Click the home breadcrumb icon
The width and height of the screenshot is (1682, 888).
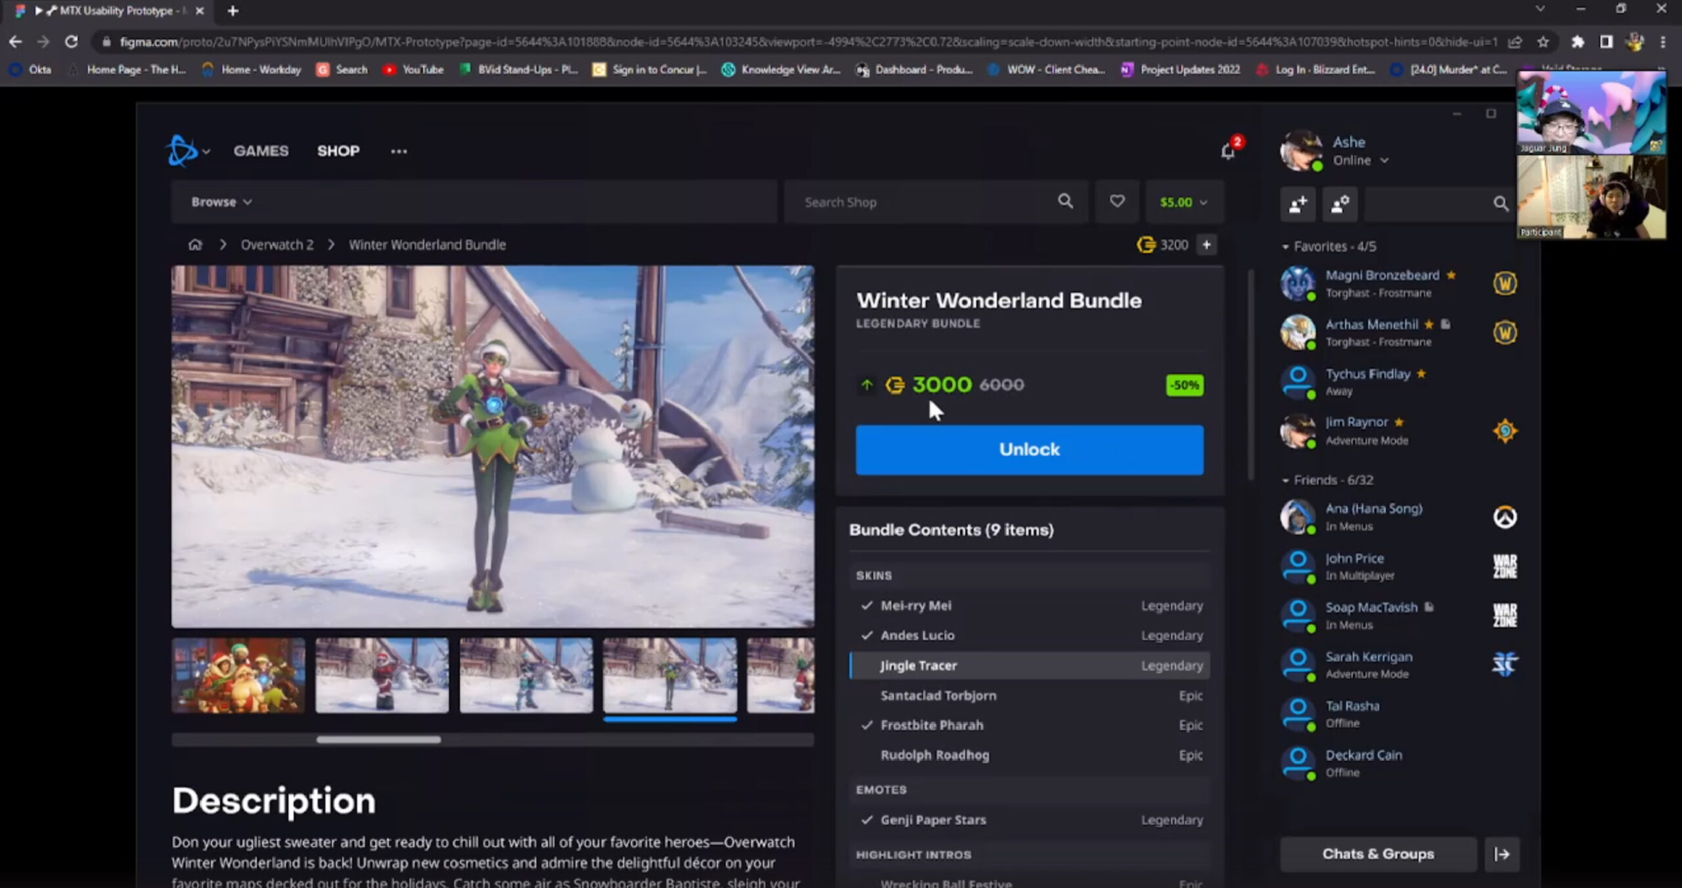coord(195,245)
